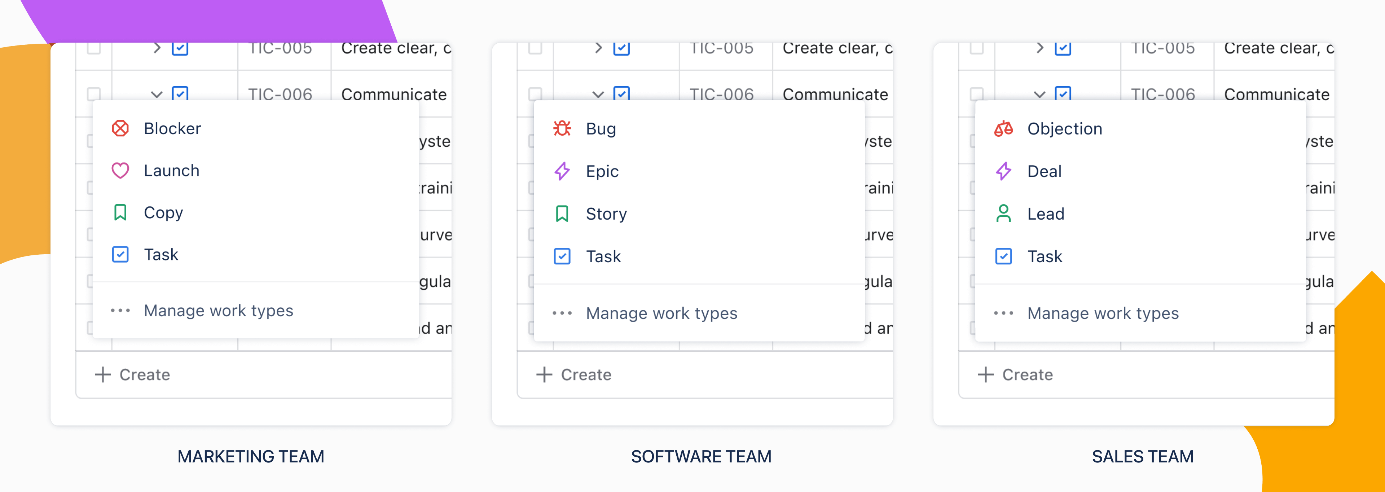Collapse TIC-006 row in Software panel

(x=598, y=95)
